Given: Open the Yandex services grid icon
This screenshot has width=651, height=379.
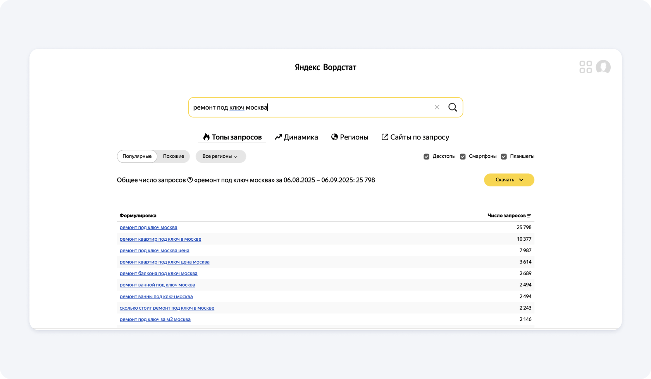Looking at the screenshot, I should (586, 67).
